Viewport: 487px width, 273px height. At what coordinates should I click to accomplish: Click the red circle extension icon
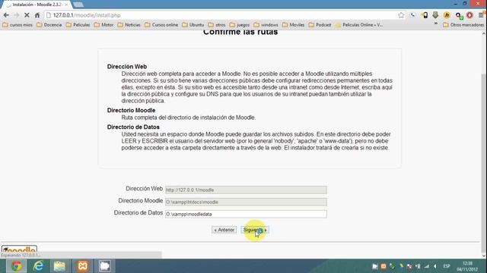coord(469,15)
